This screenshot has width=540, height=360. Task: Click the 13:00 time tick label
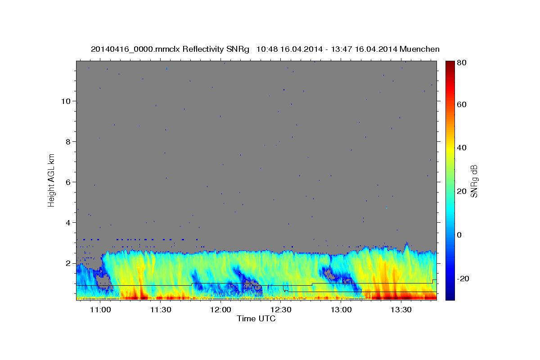point(341,310)
